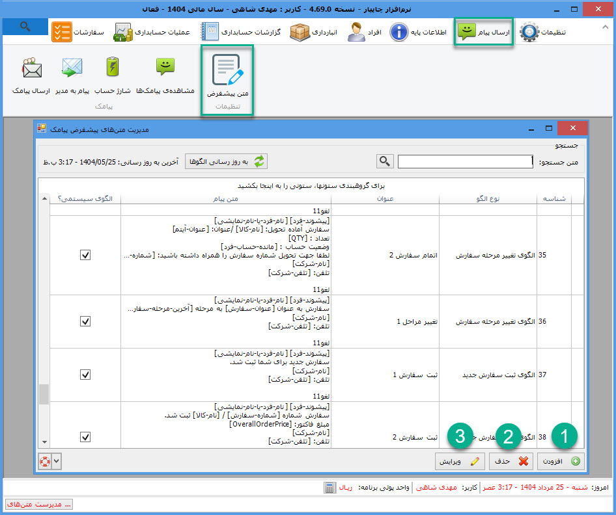Image resolution: width=616 pixels, height=515 pixels.
Task: Toggle system template checkbox for row 35
Action: pyautogui.click(x=85, y=255)
